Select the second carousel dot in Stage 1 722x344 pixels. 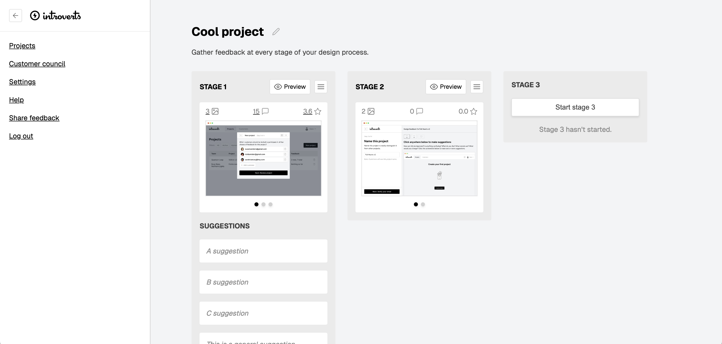click(263, 204)
